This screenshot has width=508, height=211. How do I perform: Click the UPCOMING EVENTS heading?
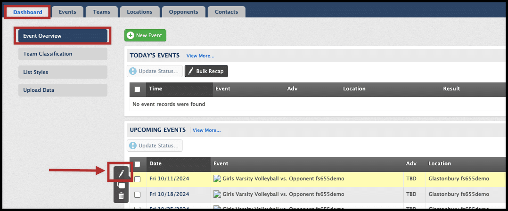tap(158, 130)
